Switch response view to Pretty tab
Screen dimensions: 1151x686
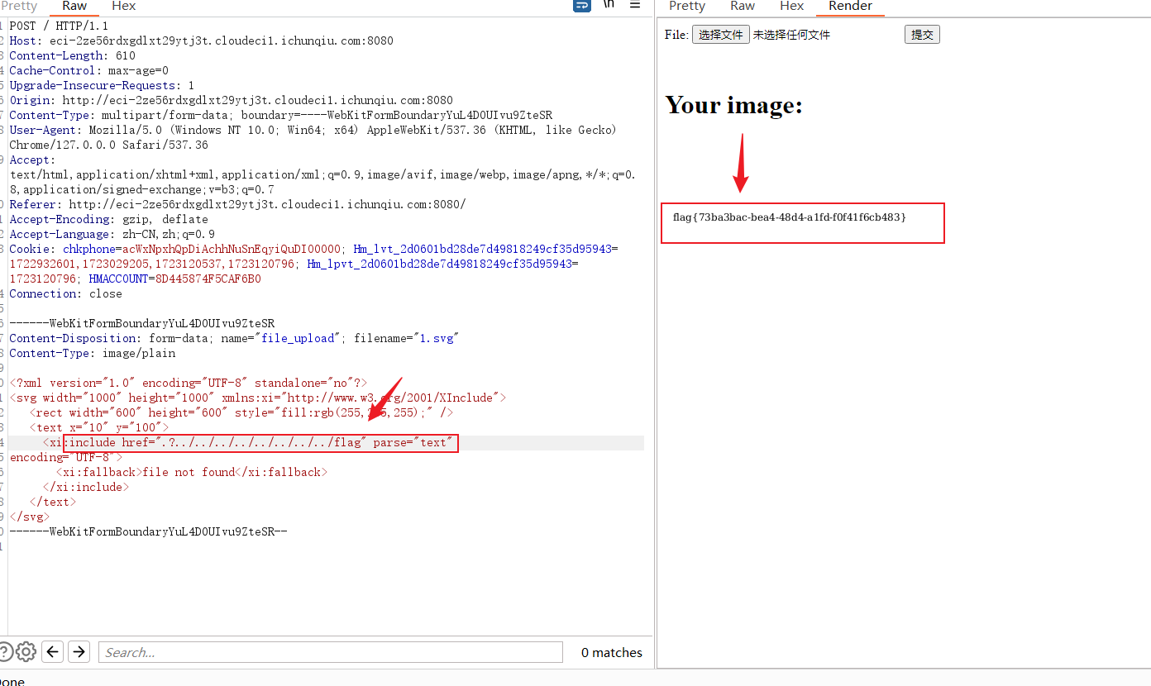687,6
